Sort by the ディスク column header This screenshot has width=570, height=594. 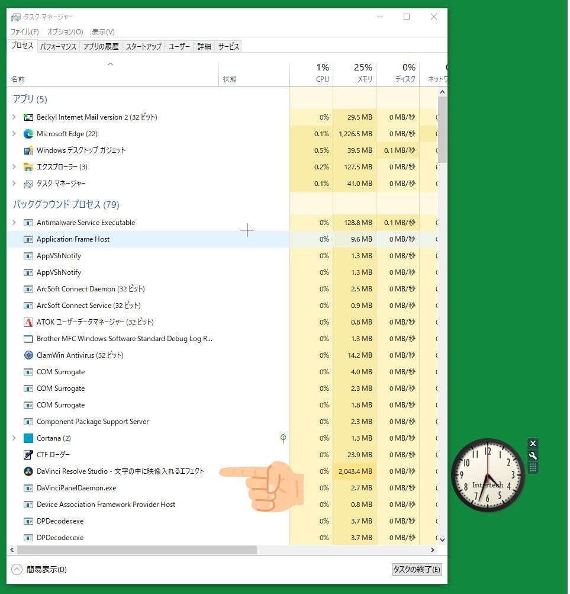pos(398,74)
